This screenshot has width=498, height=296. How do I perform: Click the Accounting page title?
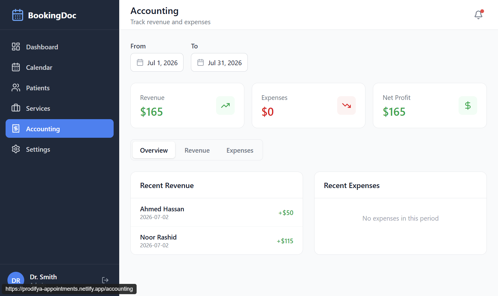point(154,11)
